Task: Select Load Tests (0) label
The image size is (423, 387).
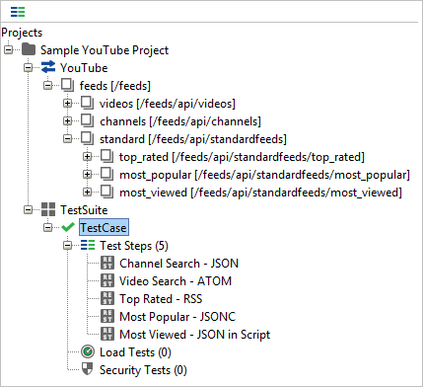Action: (135, 352)
